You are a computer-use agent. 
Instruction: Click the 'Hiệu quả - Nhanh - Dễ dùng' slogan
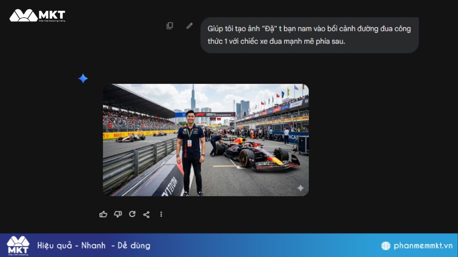(x=94, y=246)
